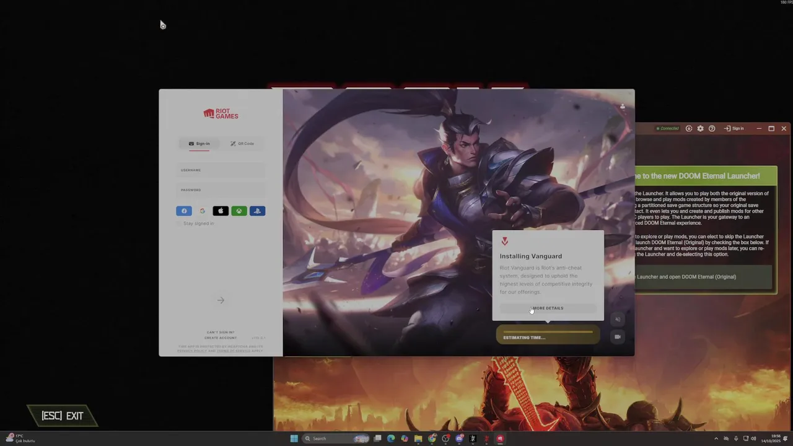Open Task View from taskbar
Screen dimensions: 793x446
pos(377,439)
